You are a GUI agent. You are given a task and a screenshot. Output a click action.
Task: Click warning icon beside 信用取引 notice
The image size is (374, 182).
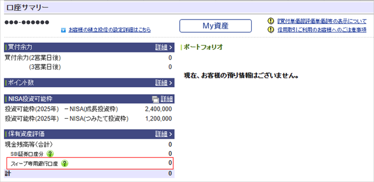(271, 30)
